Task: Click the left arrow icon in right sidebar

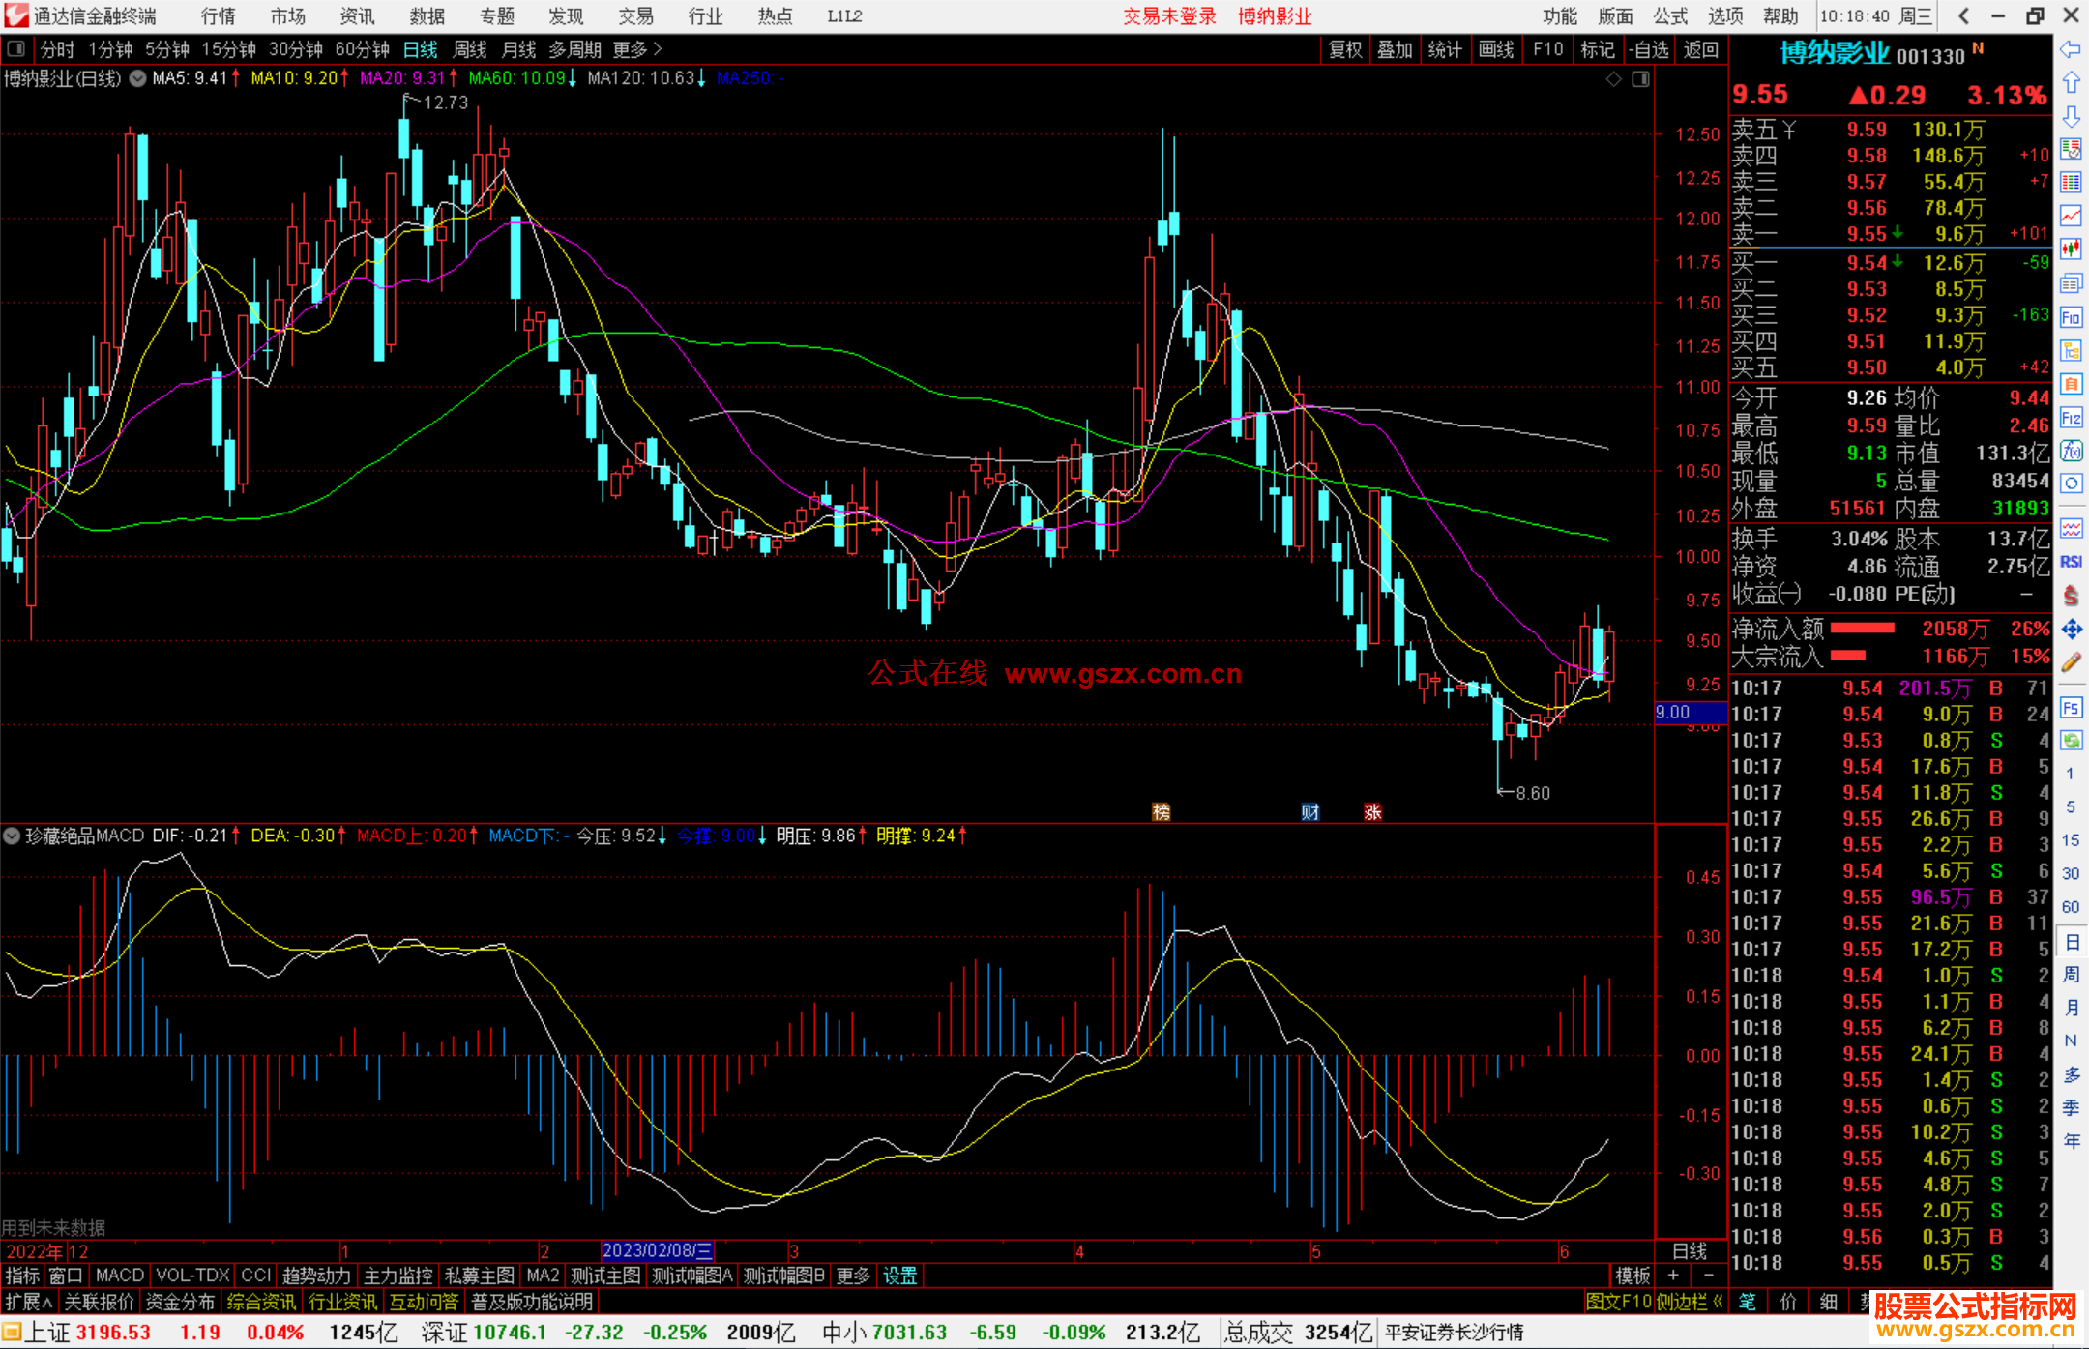Action: [x=2071, y=49]
